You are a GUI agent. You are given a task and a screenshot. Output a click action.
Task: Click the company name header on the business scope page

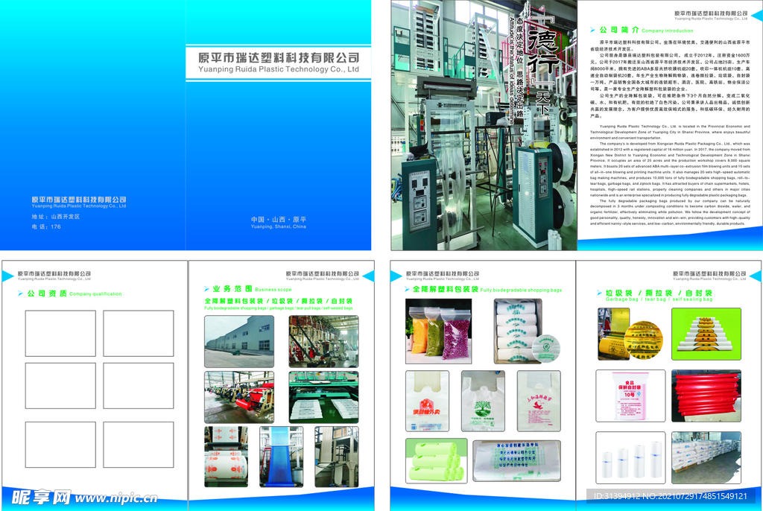(x=322, y=276)
